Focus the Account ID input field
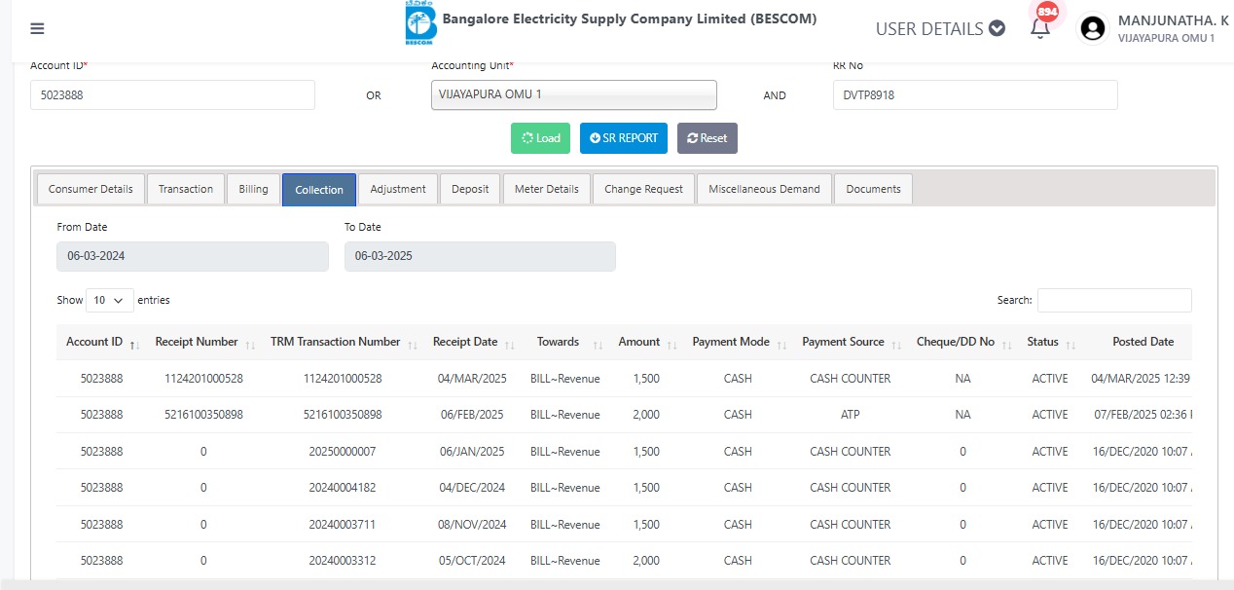 pyautogui.click(x=172, y=94)
